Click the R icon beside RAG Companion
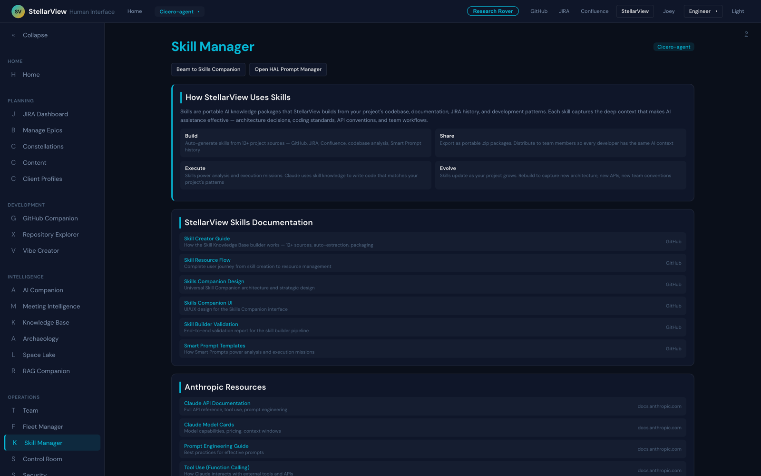The height and width of the screenshot is (476, 761). click(13, 371)
